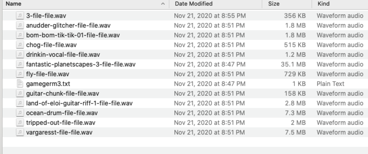Click the audio icon beside 3-file-file.wav

tap(20, 15)
